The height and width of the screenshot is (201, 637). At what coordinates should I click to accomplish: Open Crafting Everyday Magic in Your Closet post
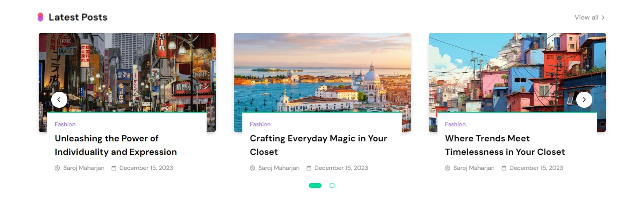pyautogui.click(x=318, y=145)
